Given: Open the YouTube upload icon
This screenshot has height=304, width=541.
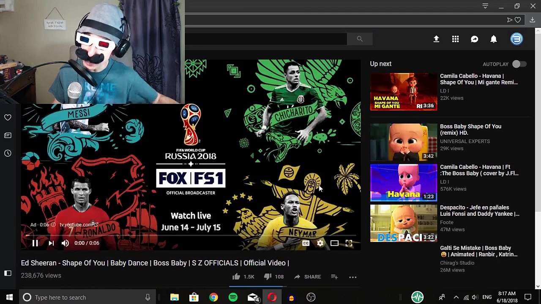Looking at the screenshot, I should point(436,39).
